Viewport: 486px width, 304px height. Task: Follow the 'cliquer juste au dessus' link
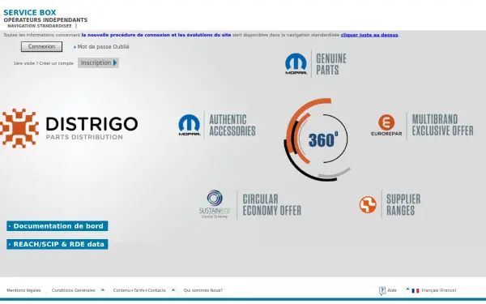click(x=369, y=35)
